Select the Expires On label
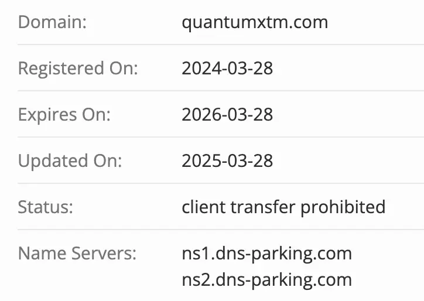424x301 pixels. coord(64,114)
